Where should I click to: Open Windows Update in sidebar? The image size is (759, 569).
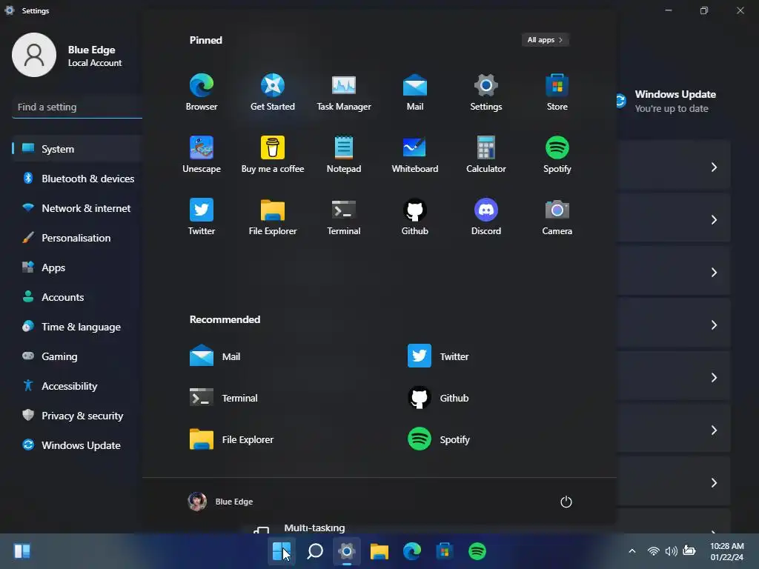[77, 445]
